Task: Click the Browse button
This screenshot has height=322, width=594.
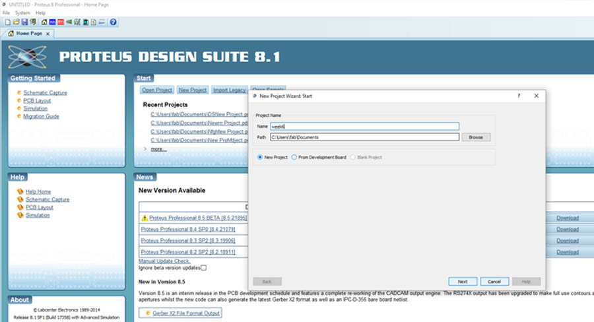Action: coord(476,137)
